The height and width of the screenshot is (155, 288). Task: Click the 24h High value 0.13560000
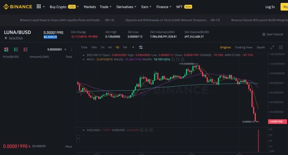point(113,37)
